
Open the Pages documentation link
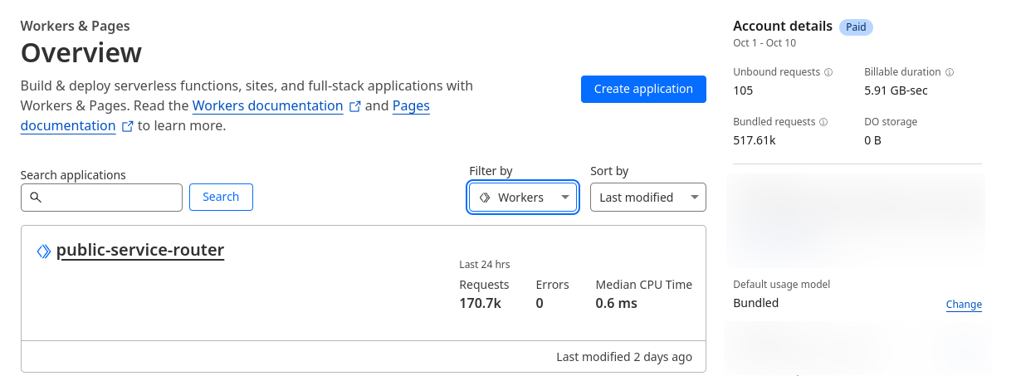225,116
